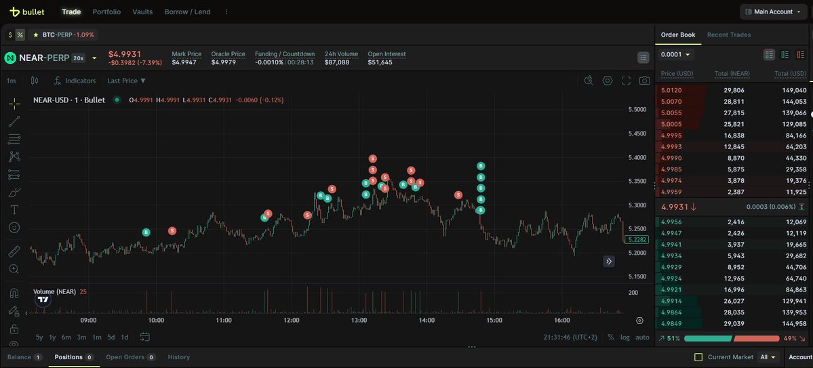Toggle log scale on chart
Screen dimensions: 813x368
click(x=624, y=337)
